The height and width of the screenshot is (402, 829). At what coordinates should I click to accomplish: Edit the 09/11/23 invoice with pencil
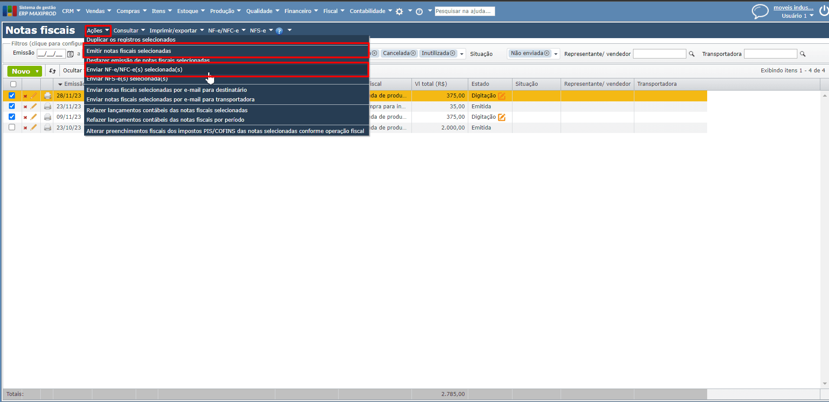[34, 117]
